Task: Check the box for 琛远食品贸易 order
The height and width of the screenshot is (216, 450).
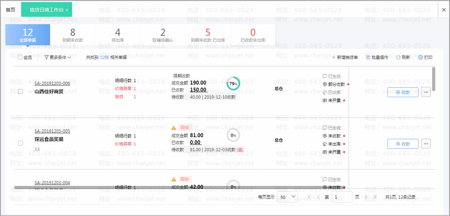Action: click(20, 143)
